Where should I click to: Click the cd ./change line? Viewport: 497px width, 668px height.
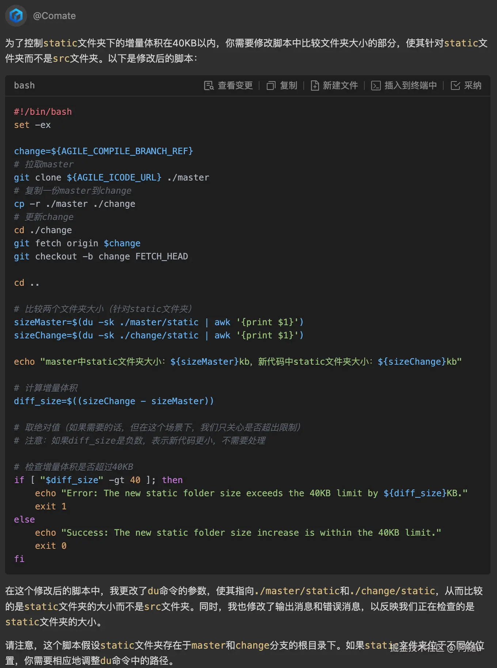(x=43, y=230)
